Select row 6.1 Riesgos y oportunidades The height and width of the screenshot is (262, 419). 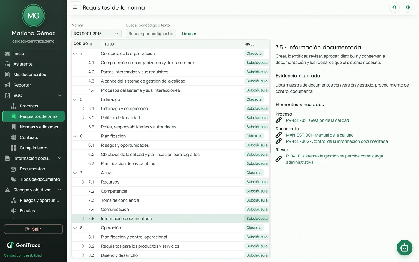pos(170,145)
